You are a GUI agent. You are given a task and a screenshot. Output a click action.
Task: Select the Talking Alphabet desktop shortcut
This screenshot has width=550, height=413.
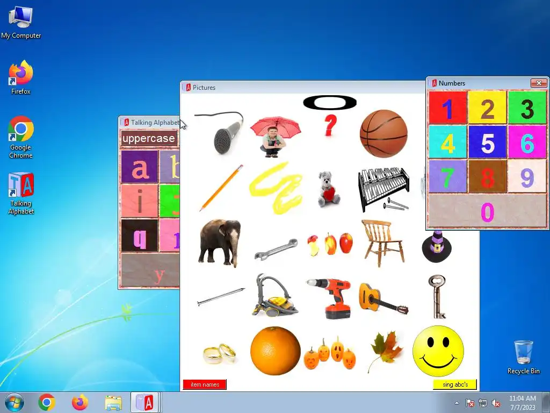pos(21,194)
